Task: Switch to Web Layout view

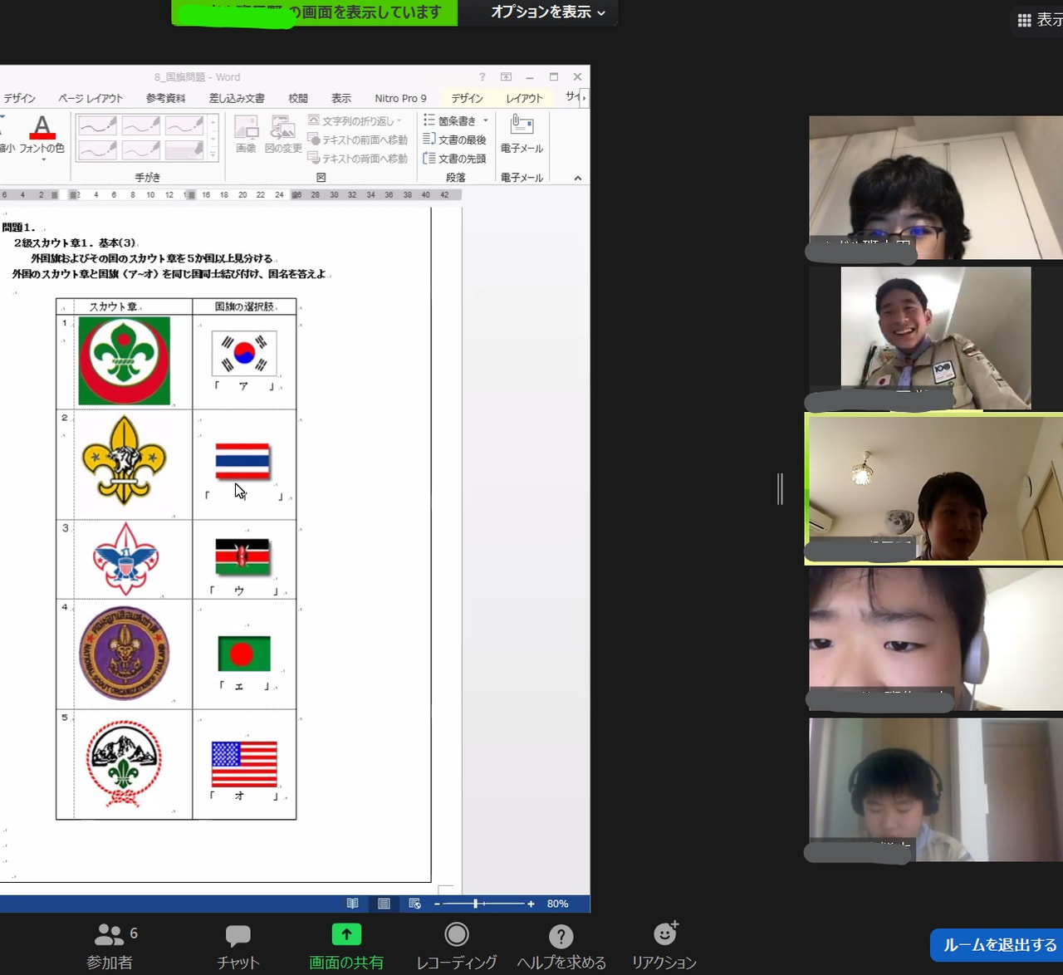Action: click(x=414, y=904)
